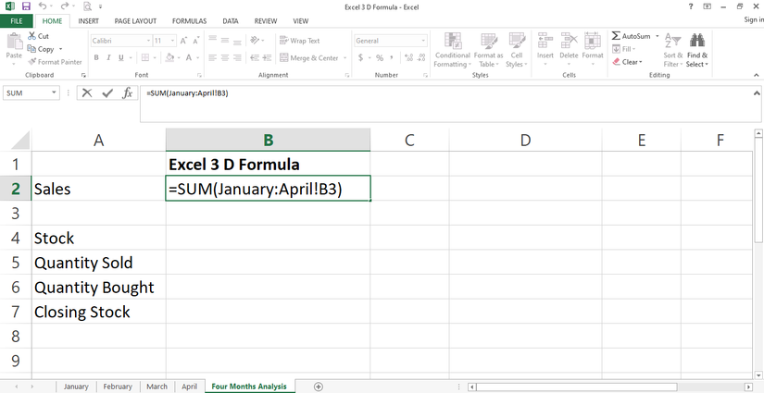Click the Clear eraser icon
764x393 pixels.
pos(616,62)
